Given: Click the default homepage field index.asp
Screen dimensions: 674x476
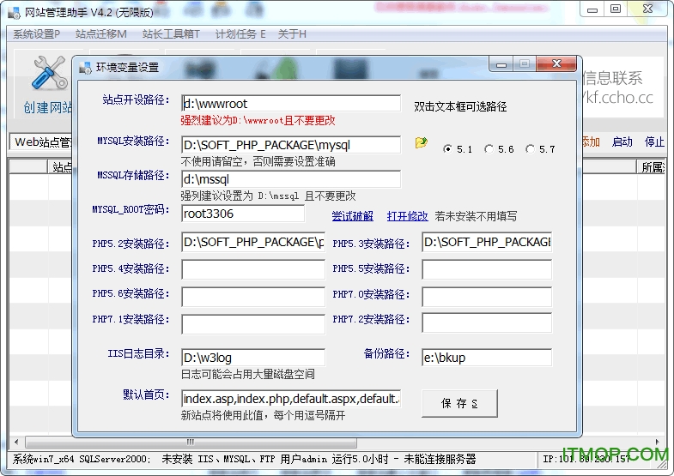Looking at the screenshot, I should click(x=291, y=399).
